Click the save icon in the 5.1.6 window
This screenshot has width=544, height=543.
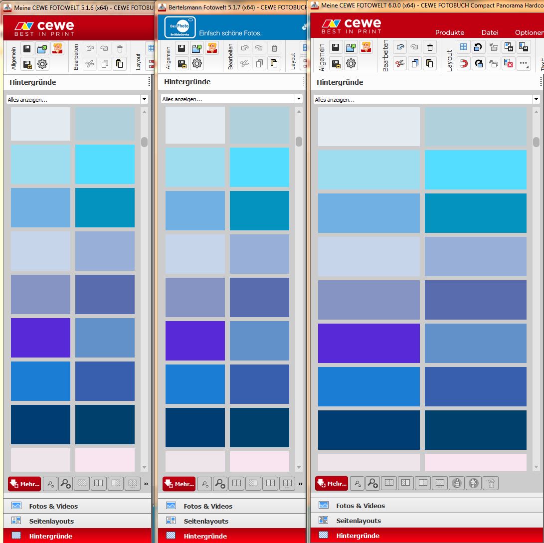[27, 48]
